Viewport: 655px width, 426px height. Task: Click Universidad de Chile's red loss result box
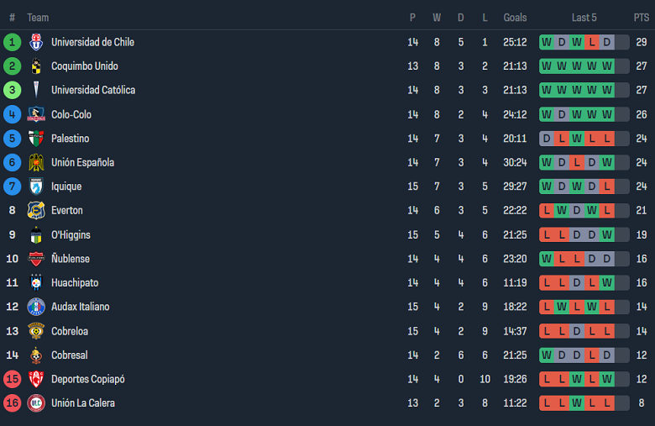591,42
